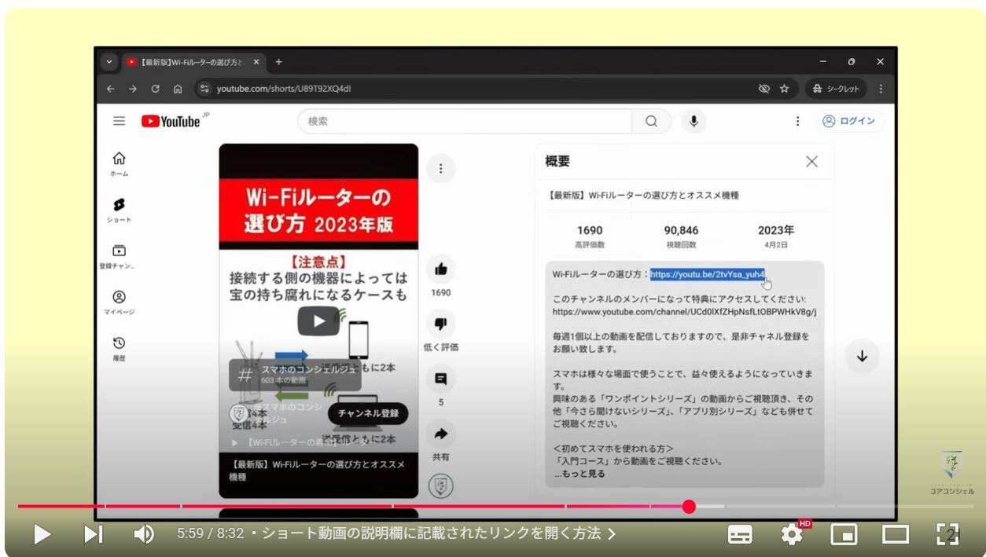
Task: Dislike the short 低く評価
Action: point(440,324)
